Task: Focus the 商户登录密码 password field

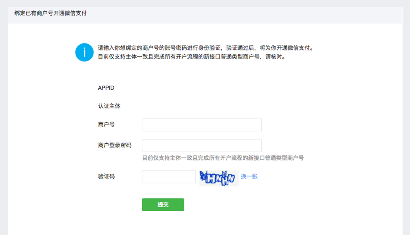Action: point(202,146)
